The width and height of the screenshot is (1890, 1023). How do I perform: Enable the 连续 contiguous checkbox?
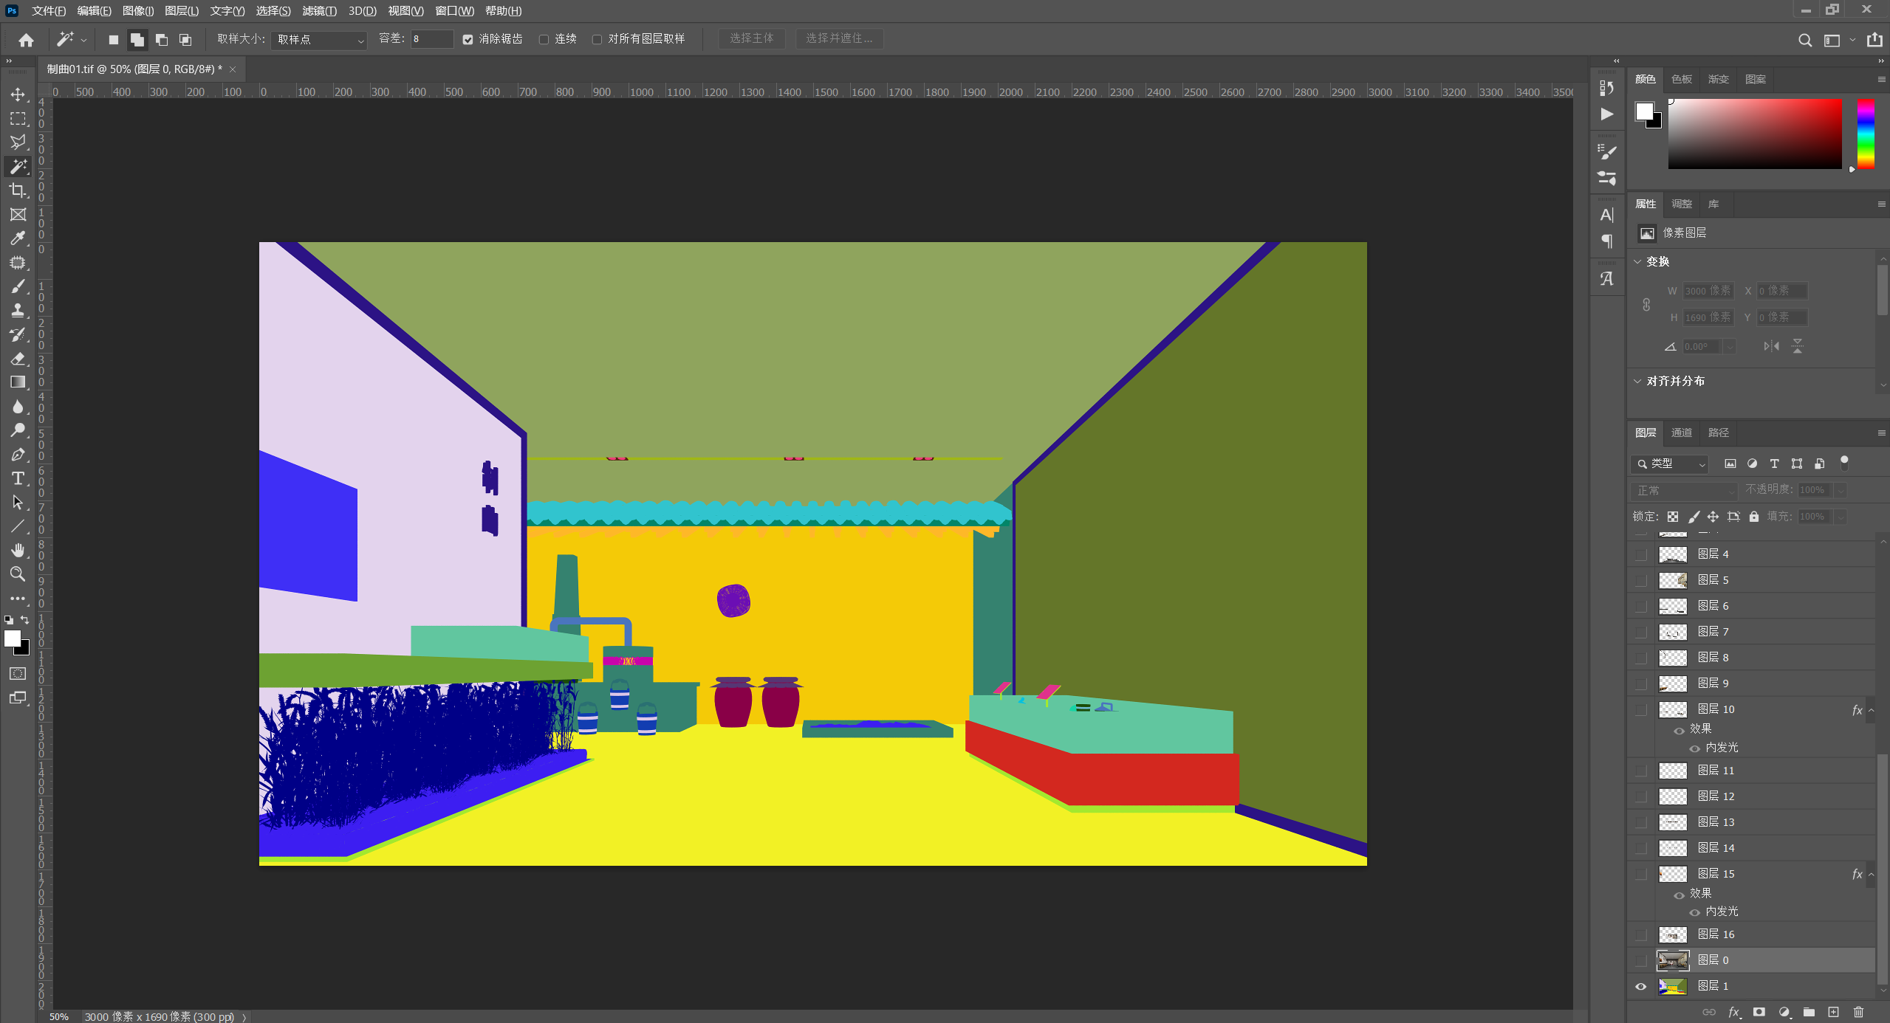coord(544,39)
